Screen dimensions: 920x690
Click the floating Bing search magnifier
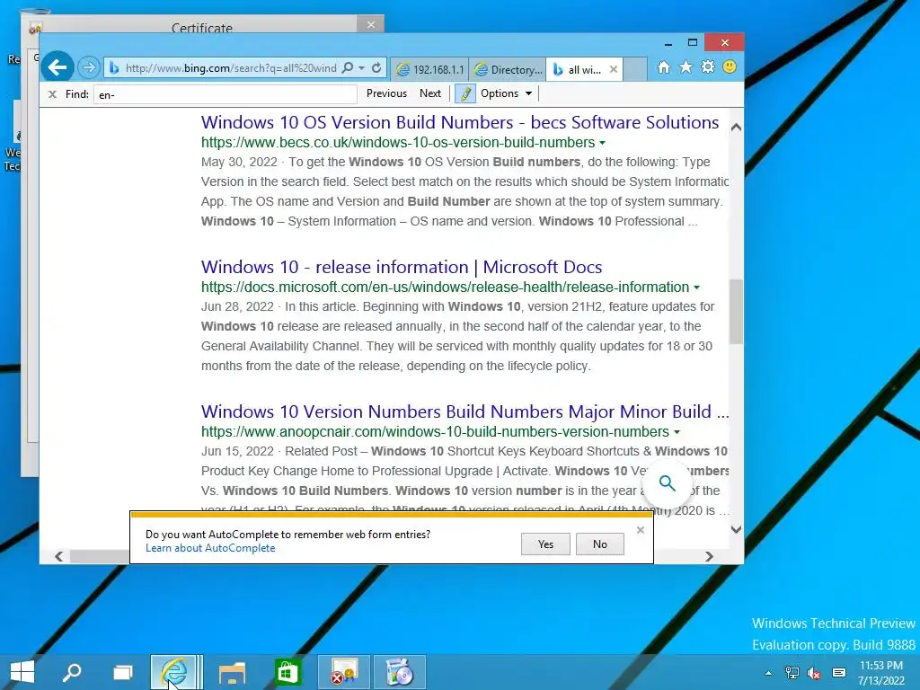pyautogui.click(x=668, y=482)
